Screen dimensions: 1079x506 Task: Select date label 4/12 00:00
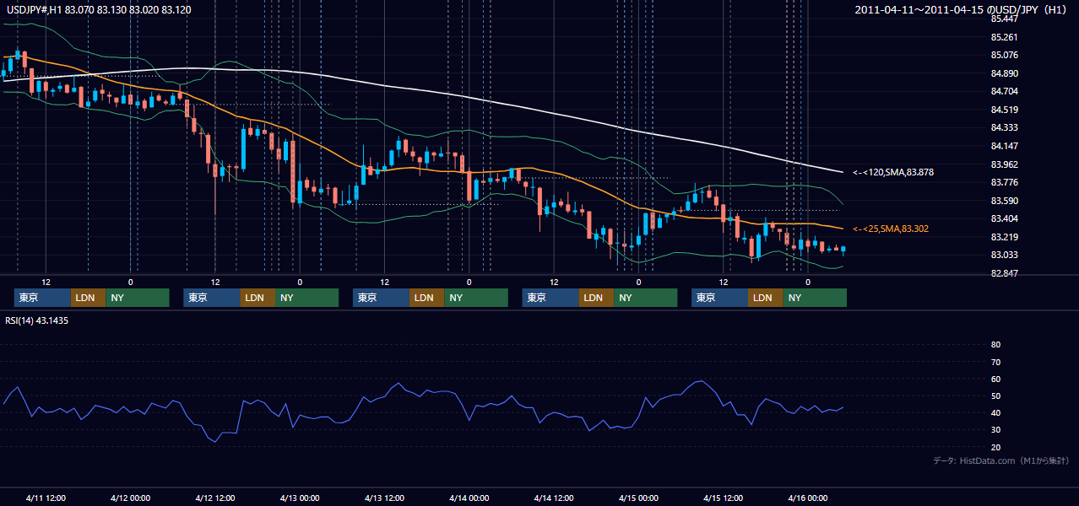130,498
